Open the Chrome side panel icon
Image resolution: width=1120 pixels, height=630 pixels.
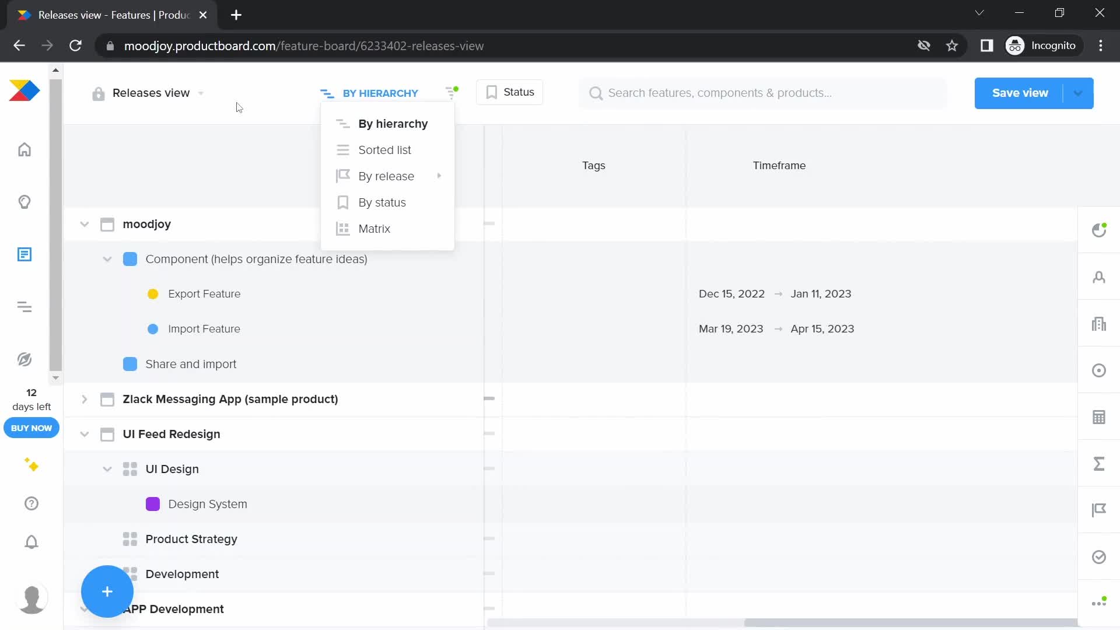[987, 45]
